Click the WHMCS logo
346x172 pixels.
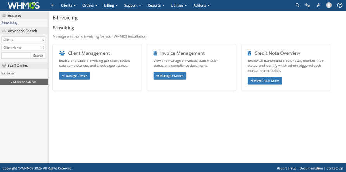click(24, 5)
